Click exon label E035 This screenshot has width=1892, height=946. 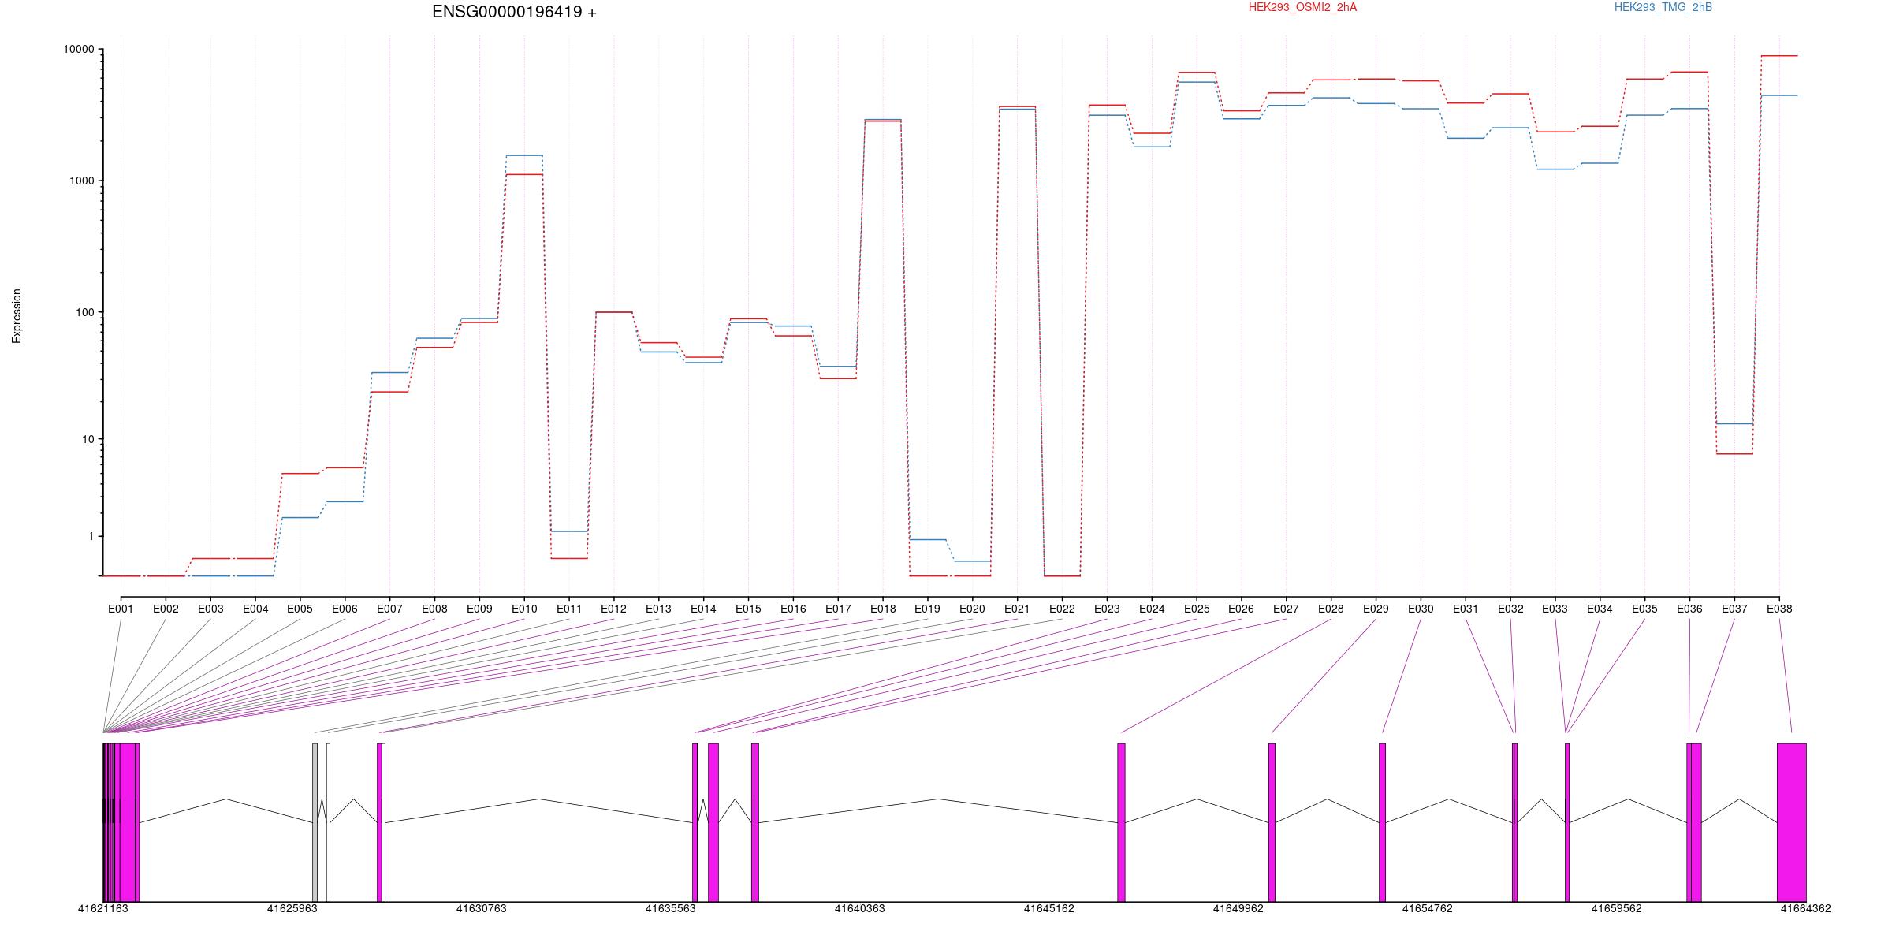click(1644, 609)
